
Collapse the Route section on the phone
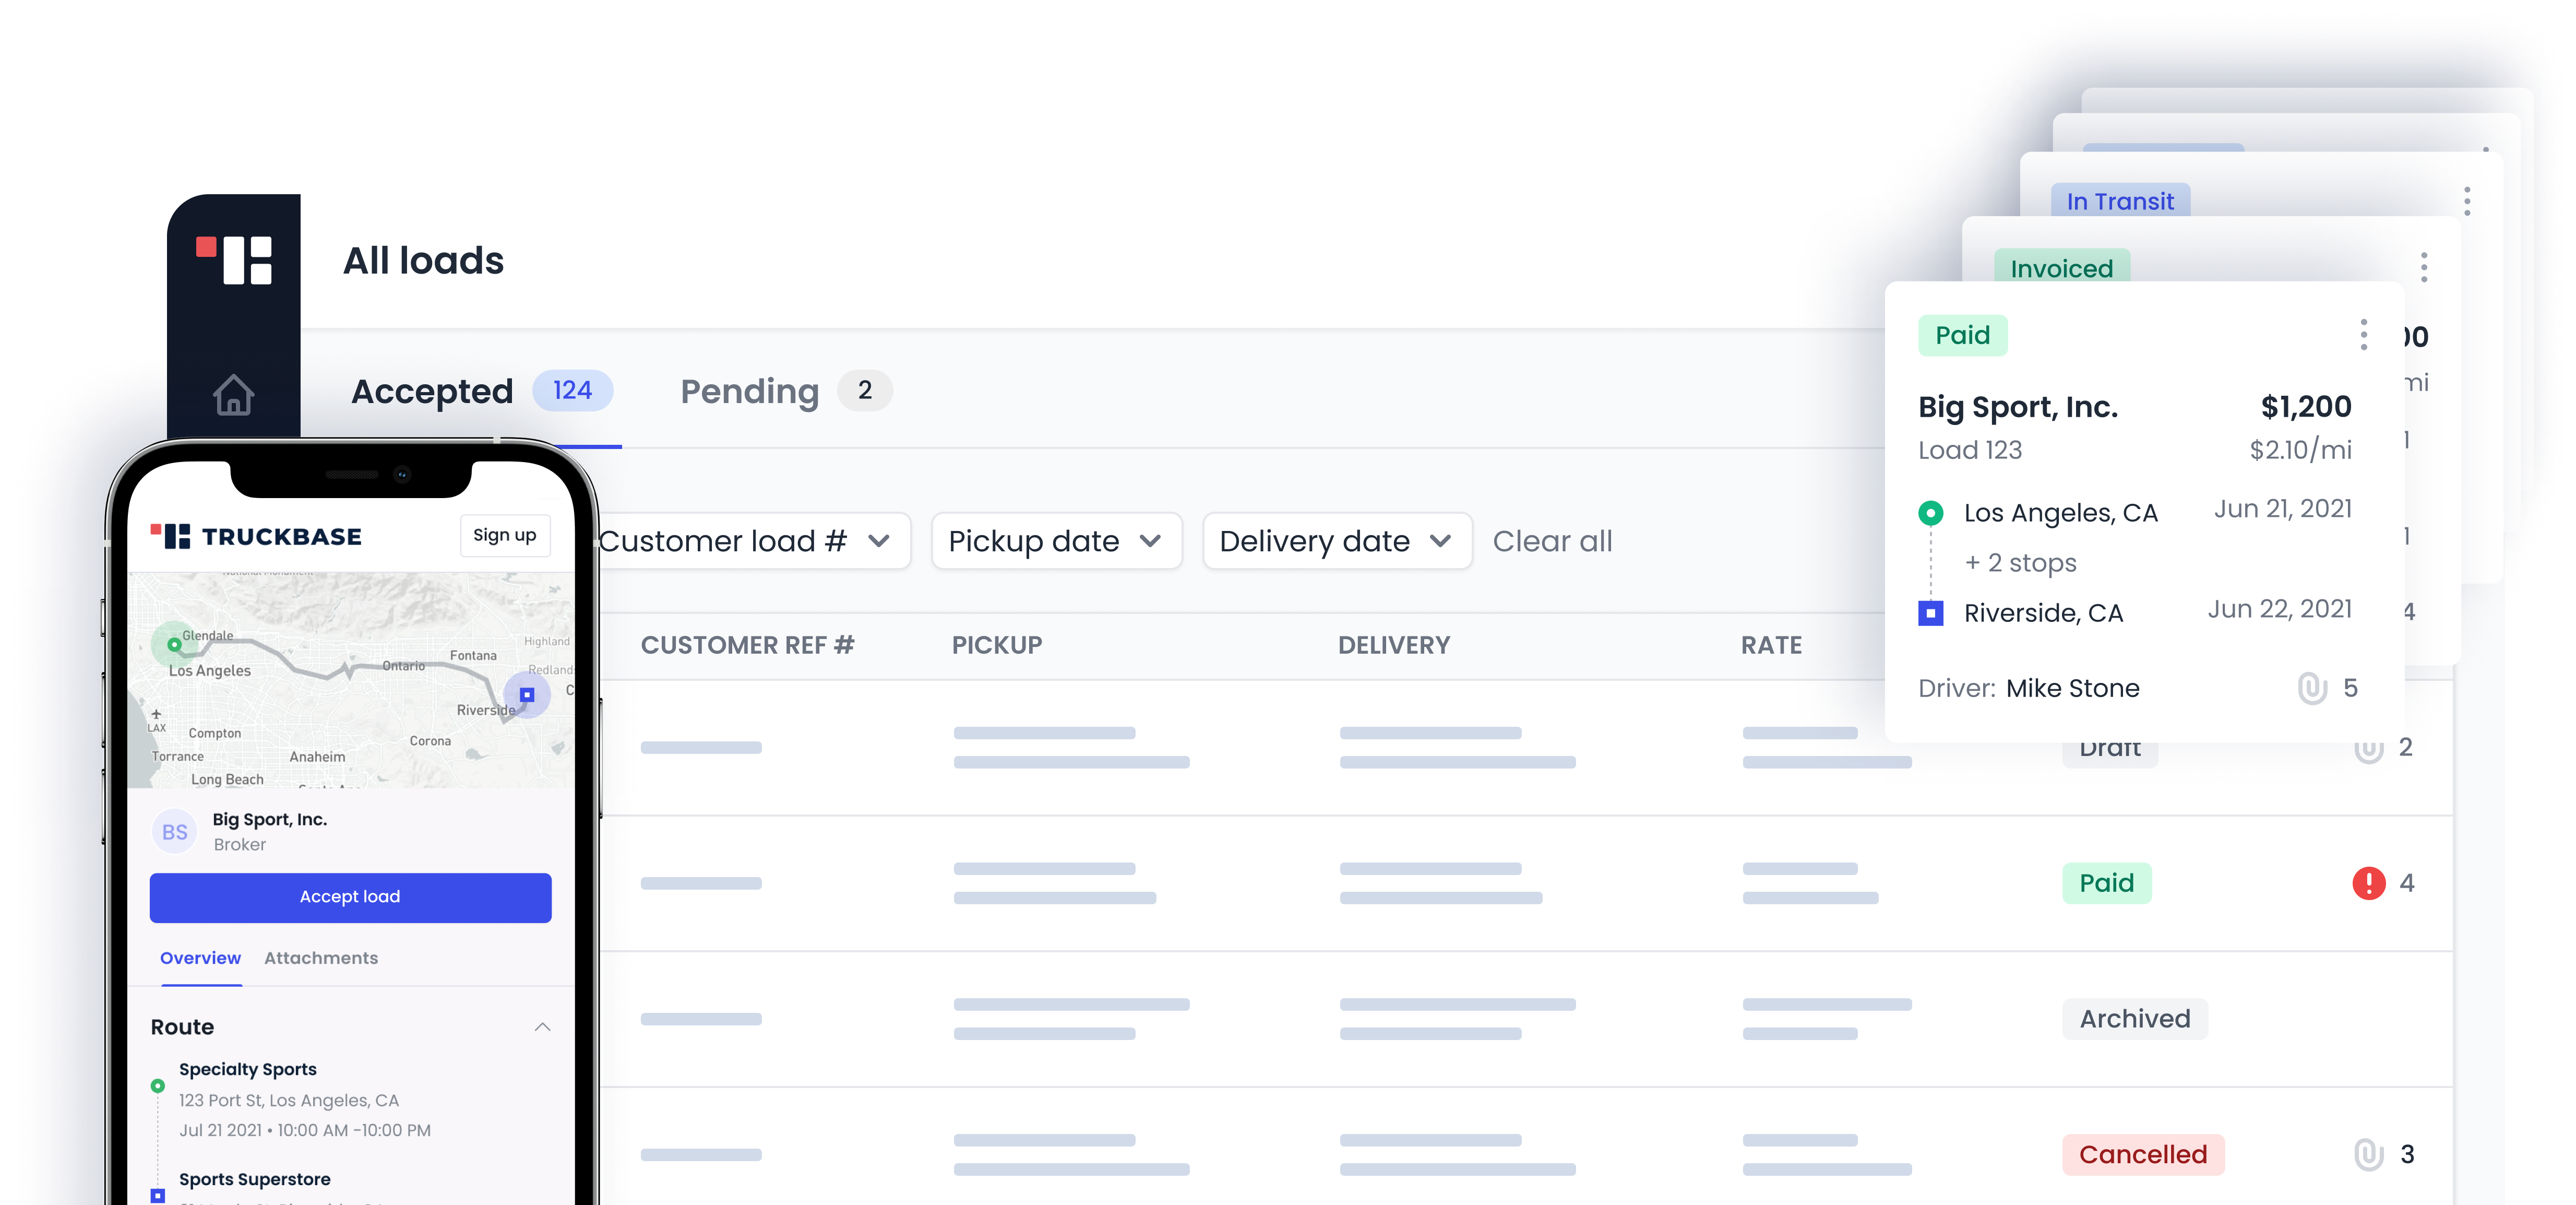tap(543, 1027)
